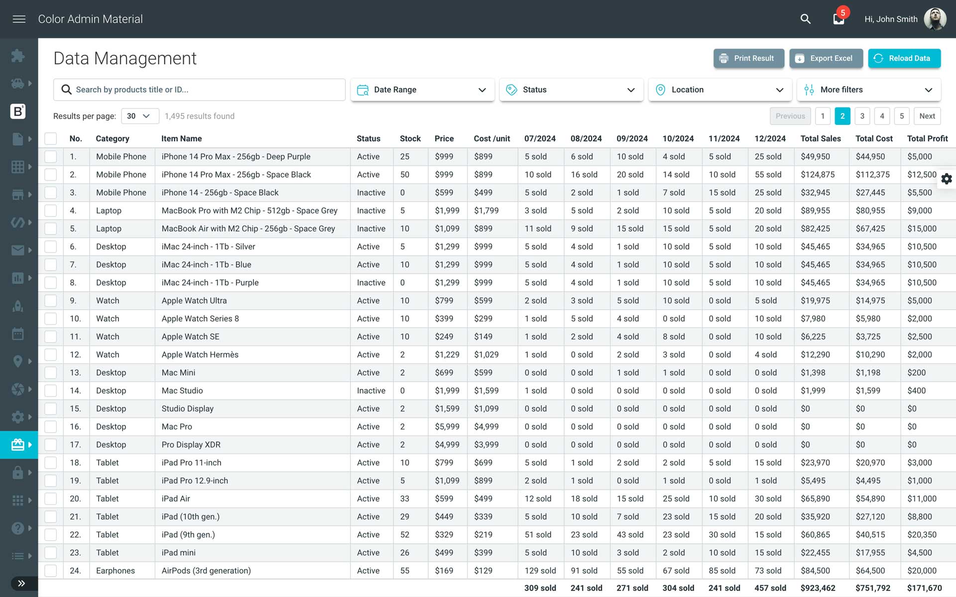The height and width of the screenshot is (597, 956).
Task: Open results per page dropdown showing 30
Action: 139,116
